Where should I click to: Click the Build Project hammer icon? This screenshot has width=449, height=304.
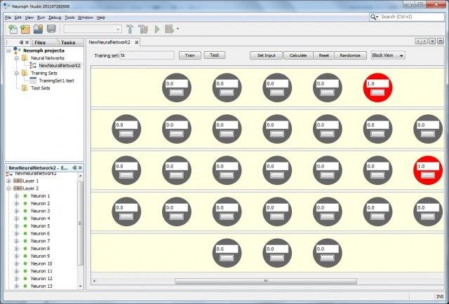tap(130, 29)
